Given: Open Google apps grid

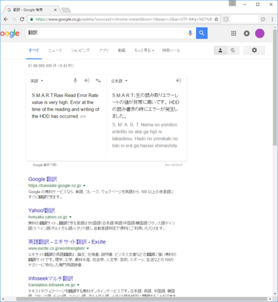Looking at the screenshot, I should click(233, 33).
